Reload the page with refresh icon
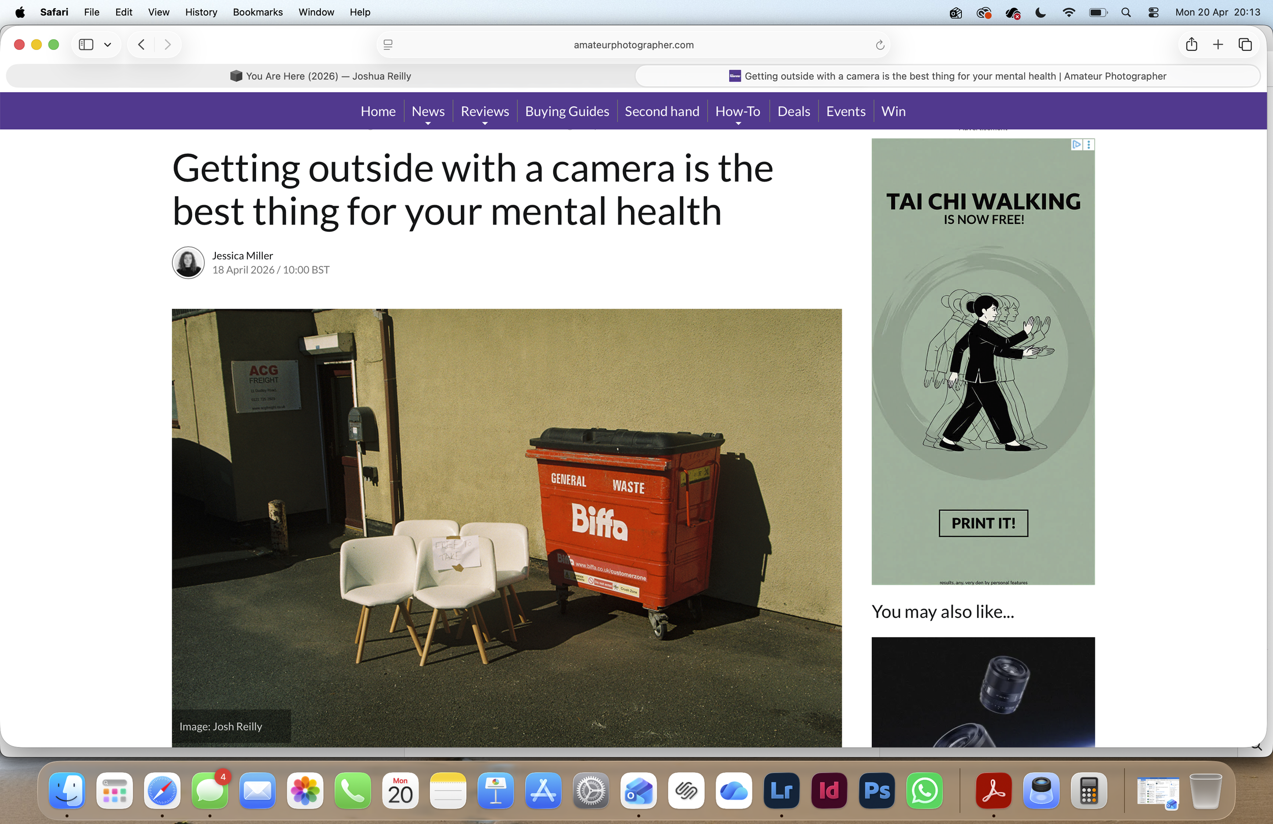The height and width of the screenshot is (824, 1273). coord(880,45)
